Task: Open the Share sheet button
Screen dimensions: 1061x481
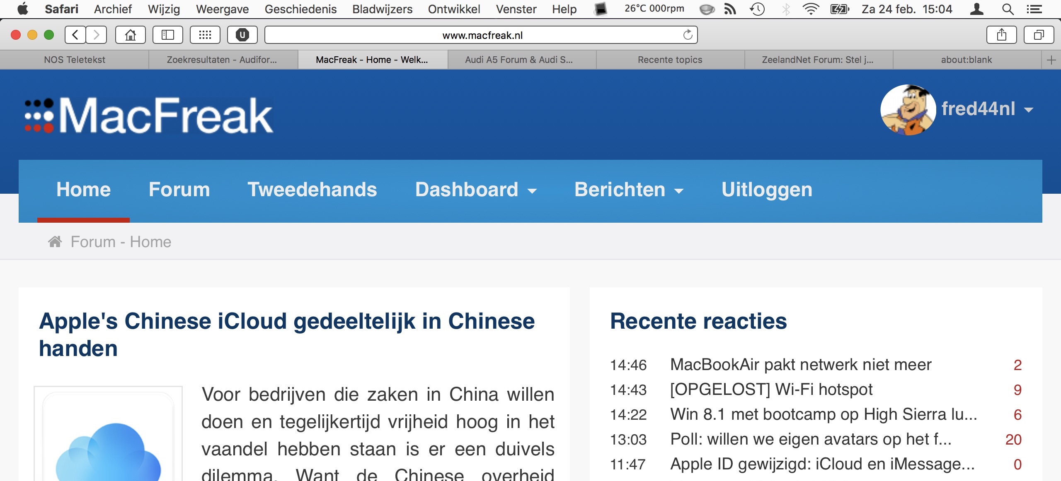Action: (1002, 35)
